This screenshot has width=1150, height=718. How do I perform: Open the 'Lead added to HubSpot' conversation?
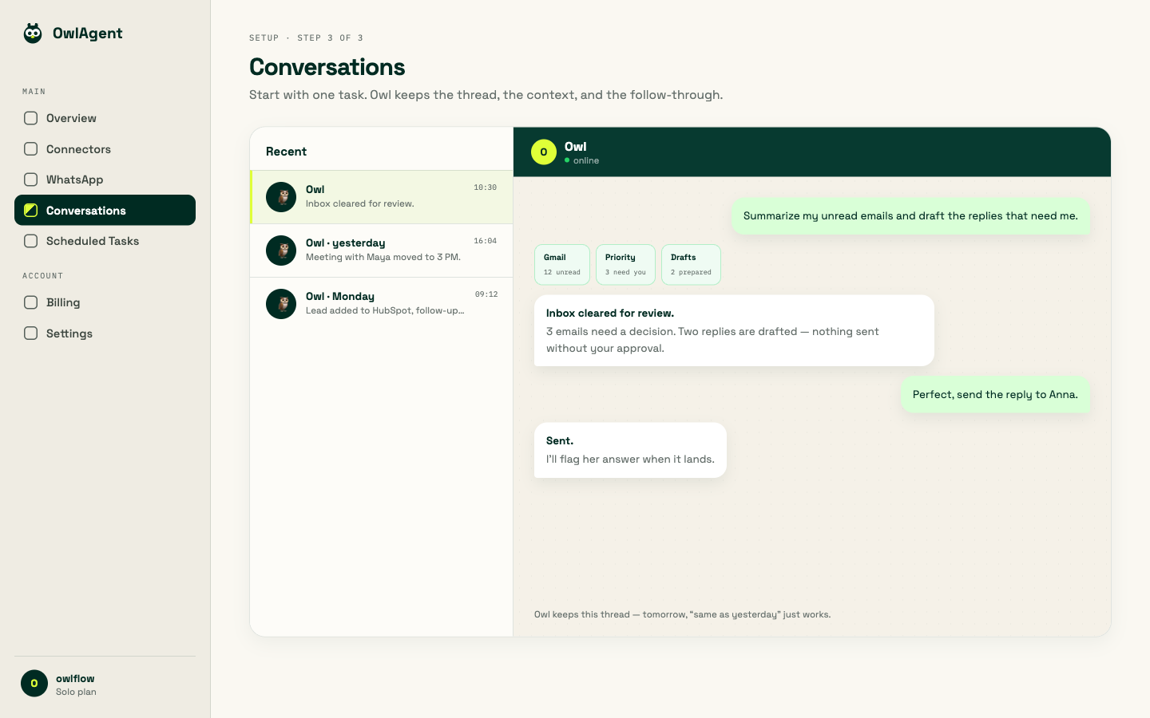pyautogui.click(x=382, y=304)
